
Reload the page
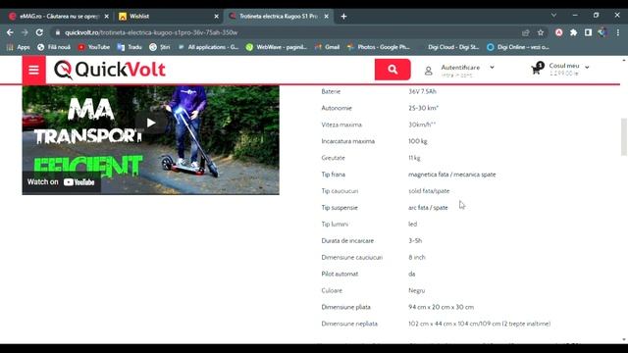point(39,32)
